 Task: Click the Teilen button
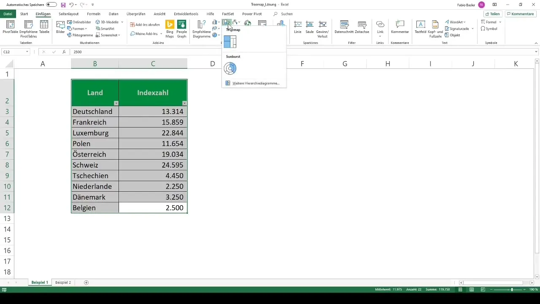click(x=492, y=14)
